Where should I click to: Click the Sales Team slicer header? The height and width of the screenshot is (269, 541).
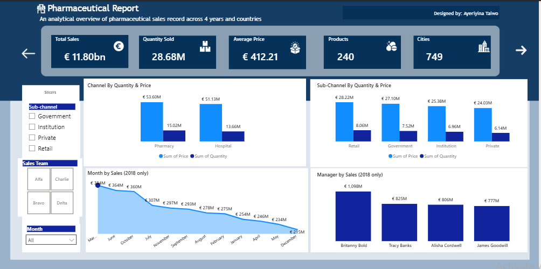coord(50,163)
